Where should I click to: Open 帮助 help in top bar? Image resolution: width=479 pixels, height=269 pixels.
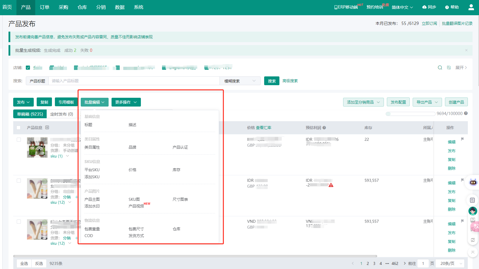[452, 7]
